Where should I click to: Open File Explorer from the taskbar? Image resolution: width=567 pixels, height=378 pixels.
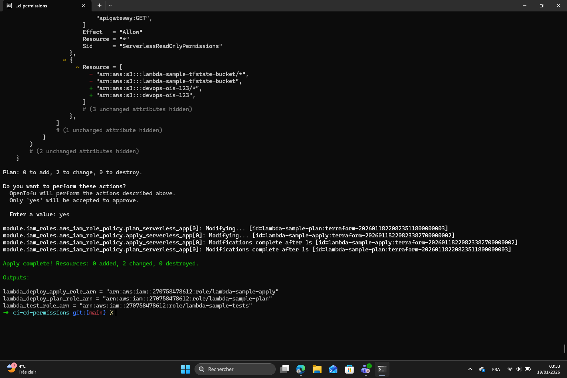[317, 369]
